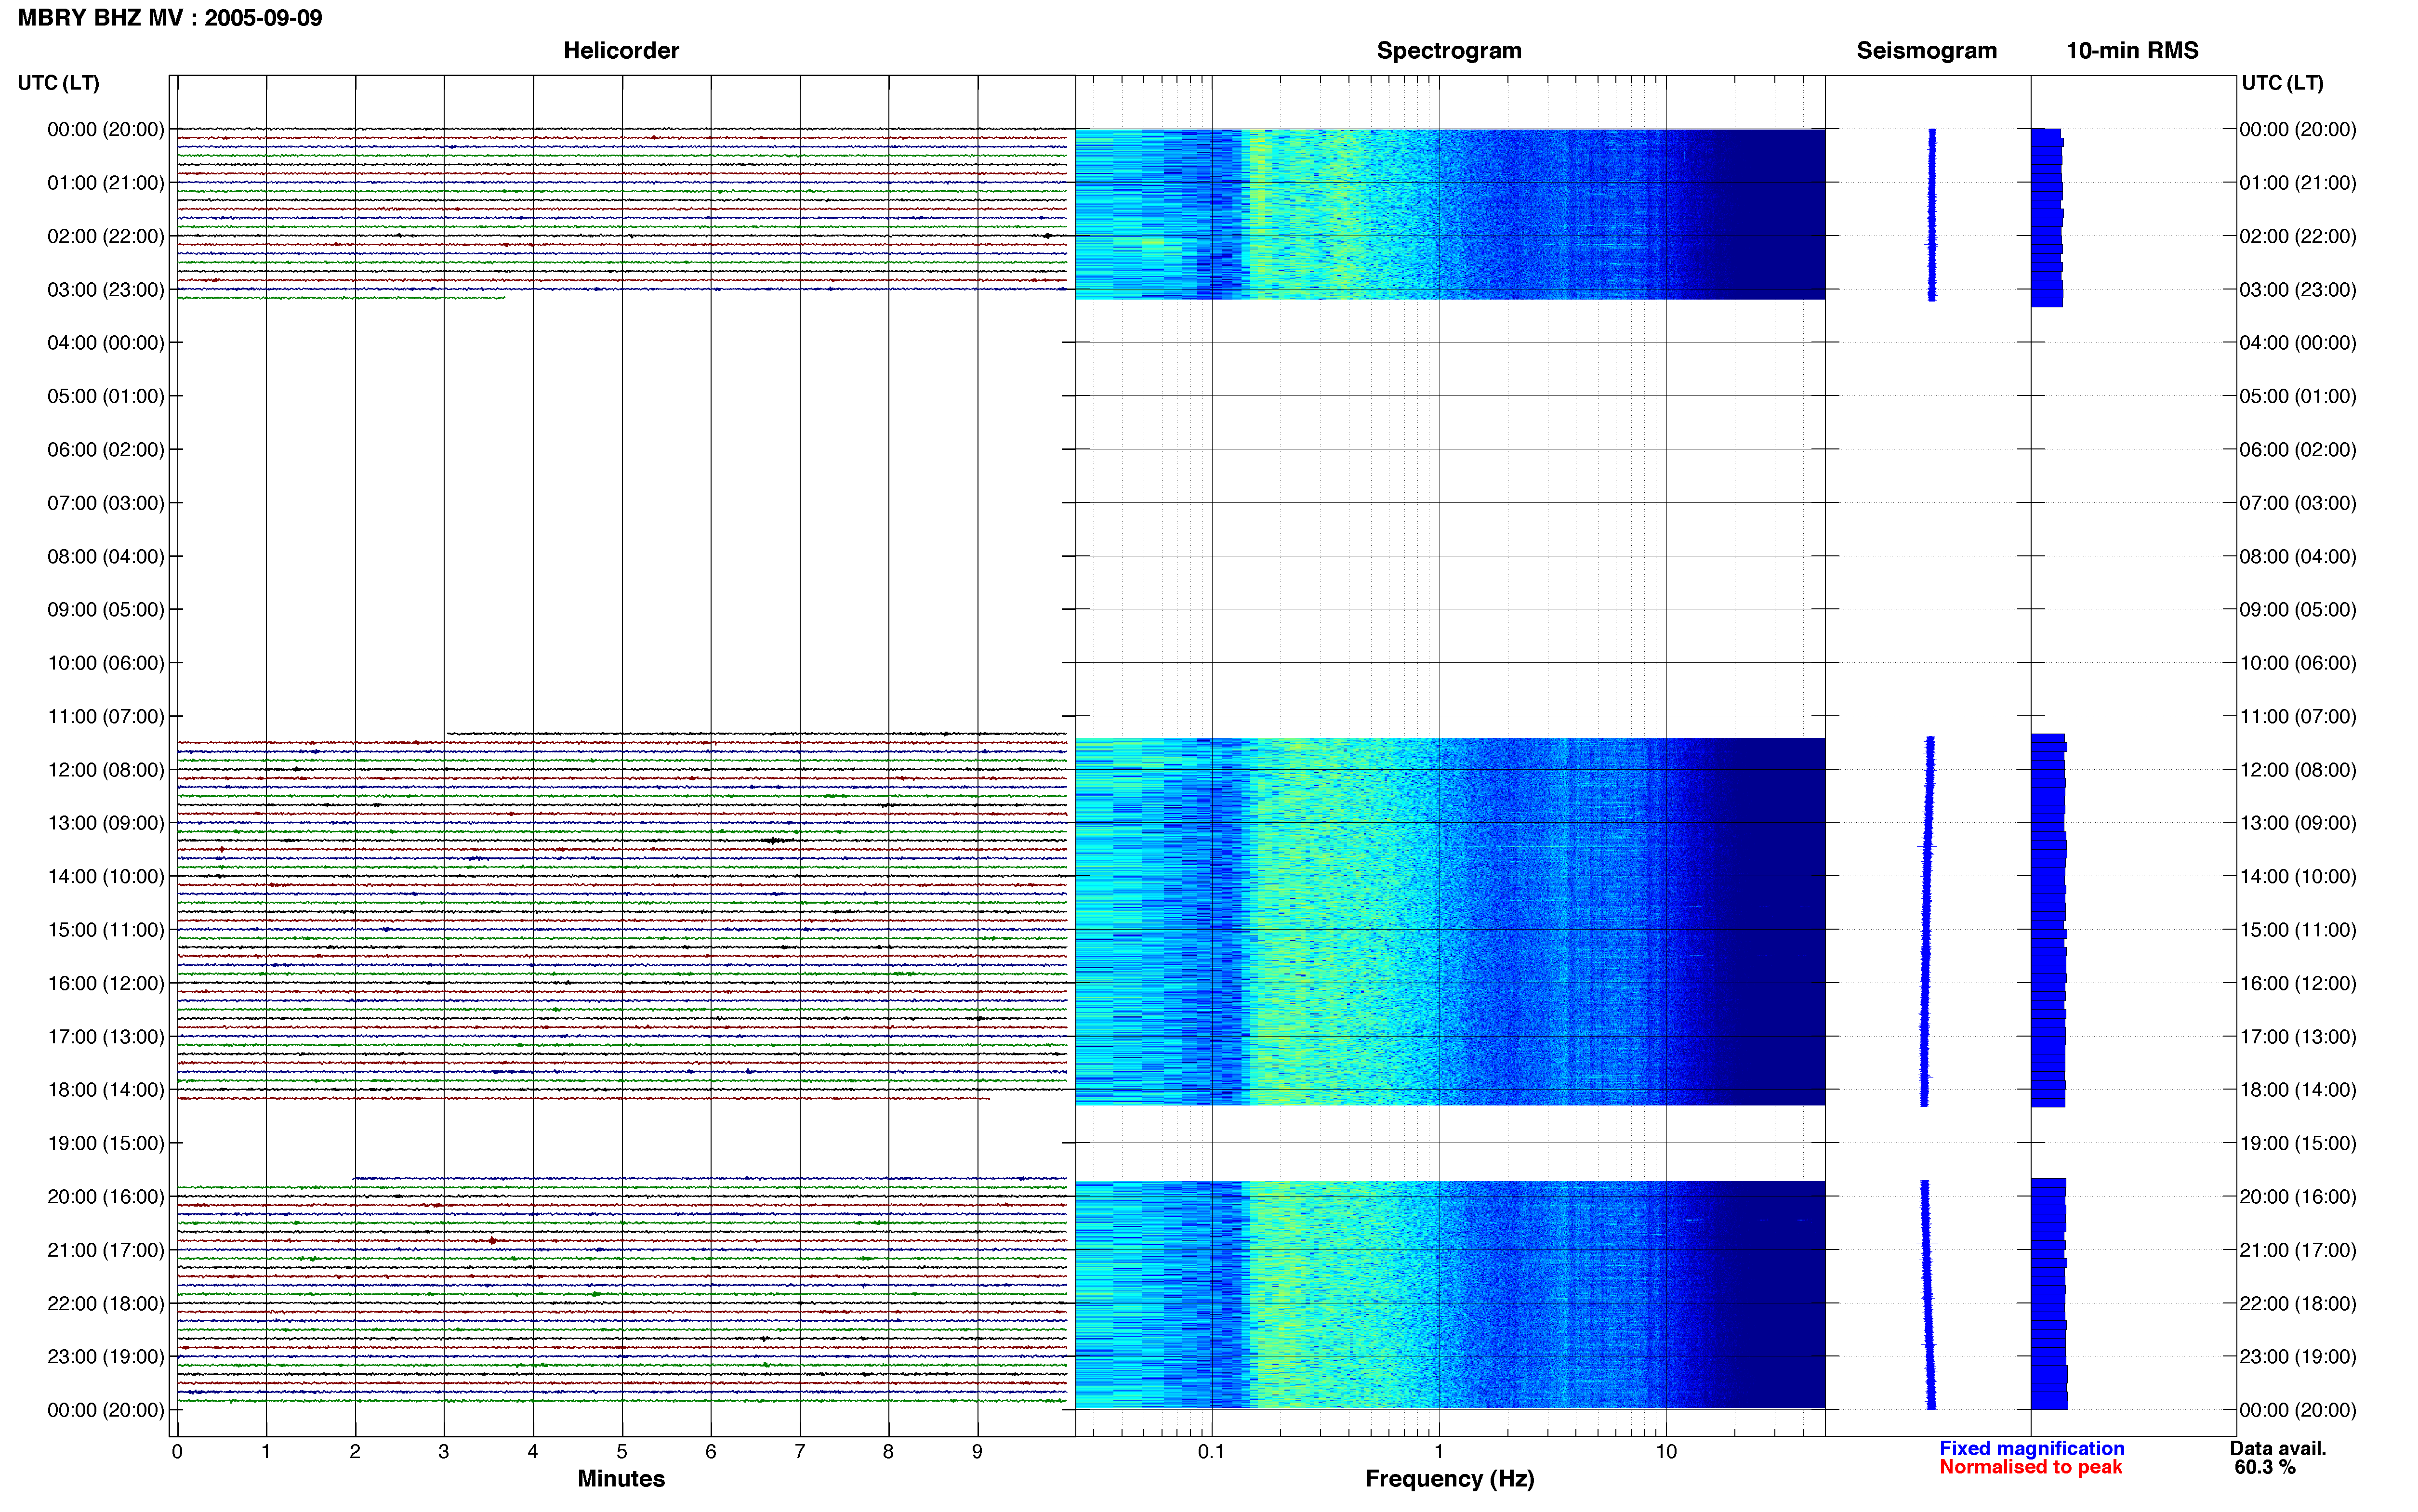Viewport: 2418px width, 1512px height.
Task: Select '09:00 (05:00)' on the RMS time axis
Action: (x=2297, y=610)
